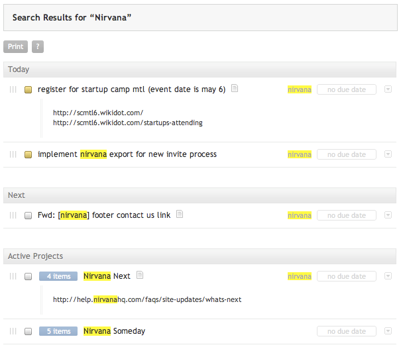
Task: Grab drag handle of startup camp task
Action: [13, 89]
